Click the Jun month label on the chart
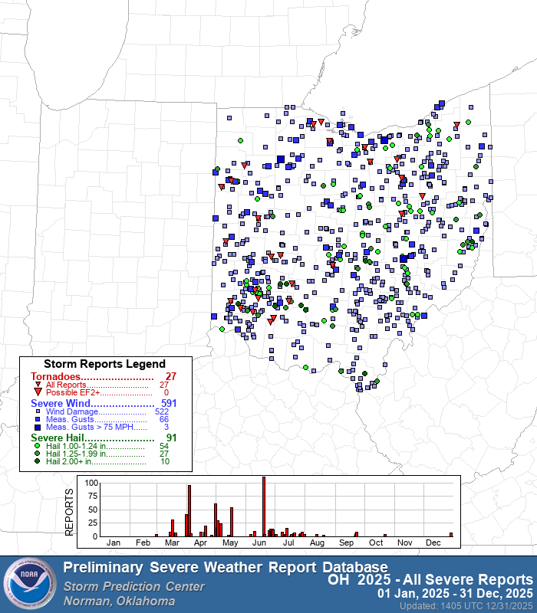Screen dimensions: 537x613 pyautogui.click(x=260, y=543)
